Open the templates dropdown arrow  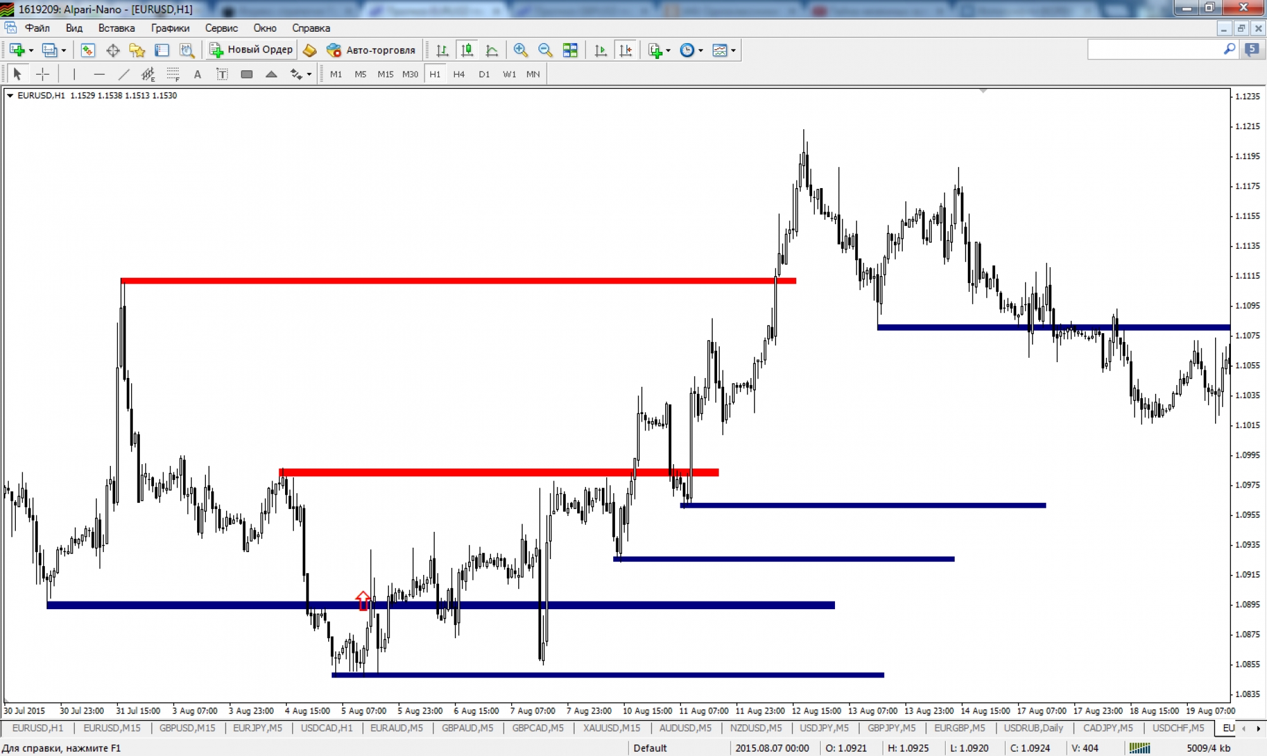[734, 51]
